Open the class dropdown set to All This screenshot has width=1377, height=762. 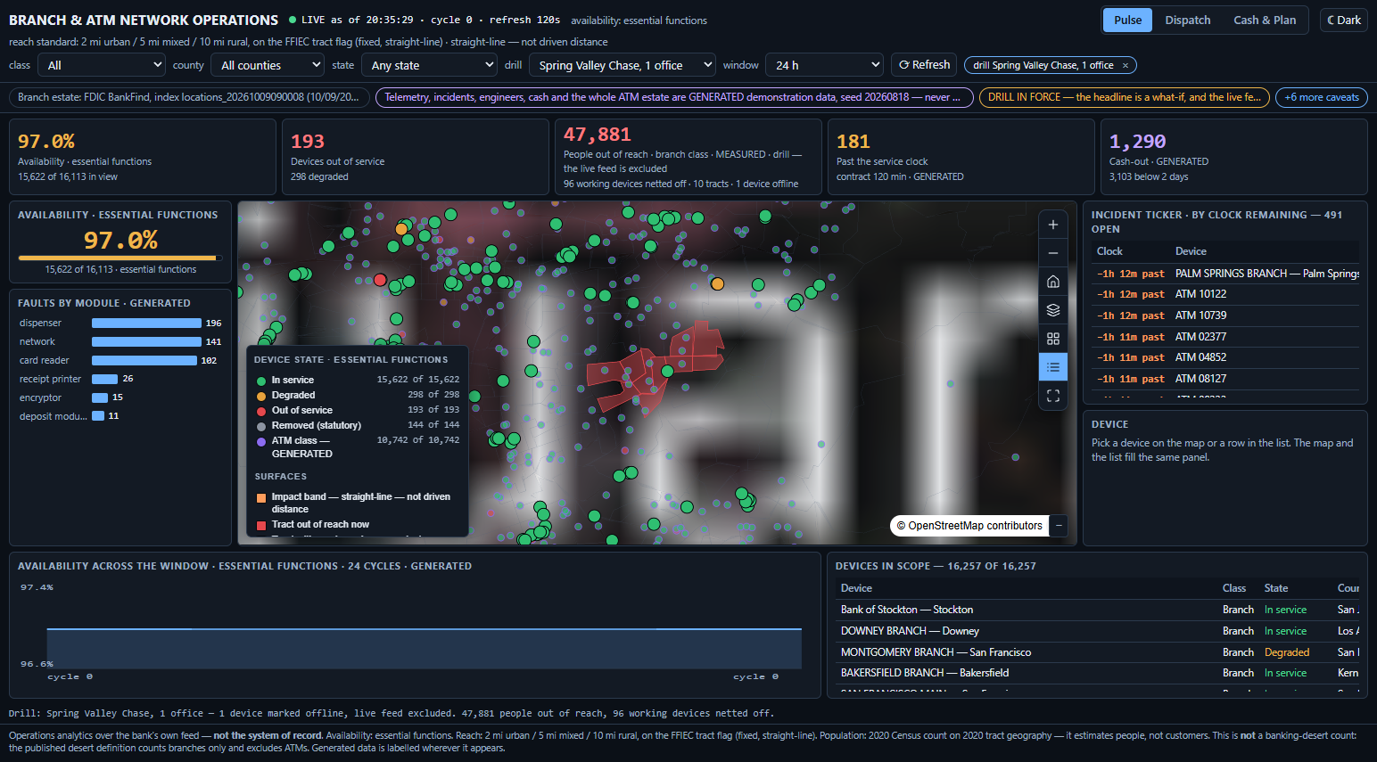tap(102, 65)
